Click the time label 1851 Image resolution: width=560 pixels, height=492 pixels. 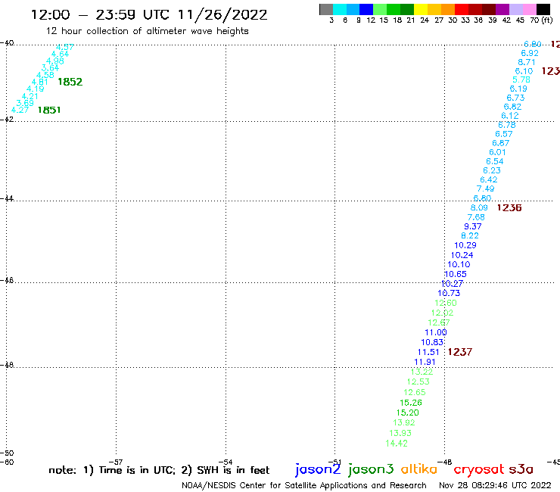point(49,110)
